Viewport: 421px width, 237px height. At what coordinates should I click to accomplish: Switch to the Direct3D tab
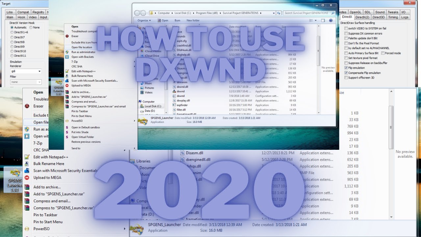coord(379,17)
